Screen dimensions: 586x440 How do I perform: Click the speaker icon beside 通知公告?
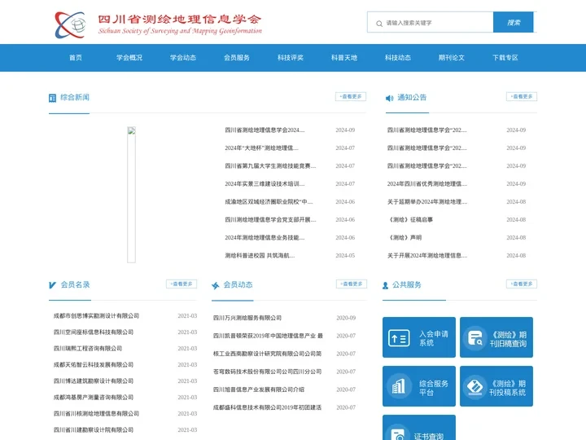click(x=389, y=98)
